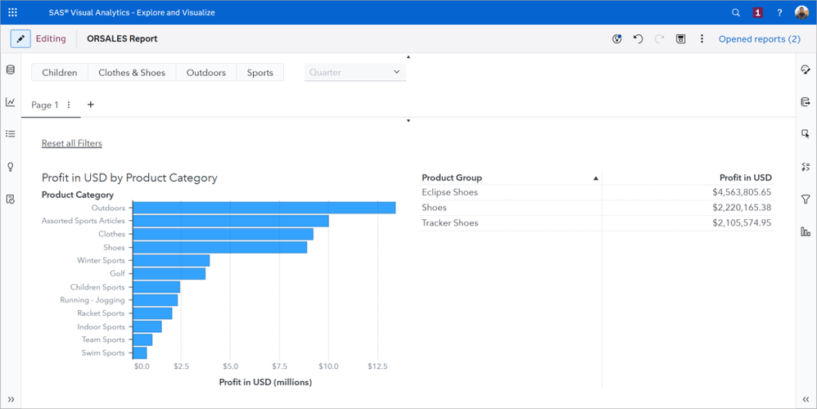Open the Data pane icon in left sidebar
This screenshot has width=817, height=409.
[x=11, y=70]
